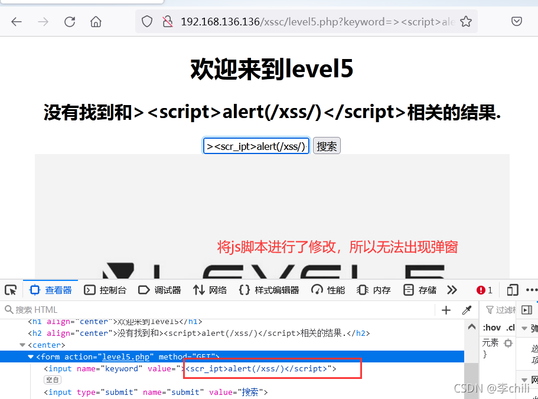Go back with the browser back arrow
Image resolution: width=538 pixels, height=399 pixels.
[16, 22]
